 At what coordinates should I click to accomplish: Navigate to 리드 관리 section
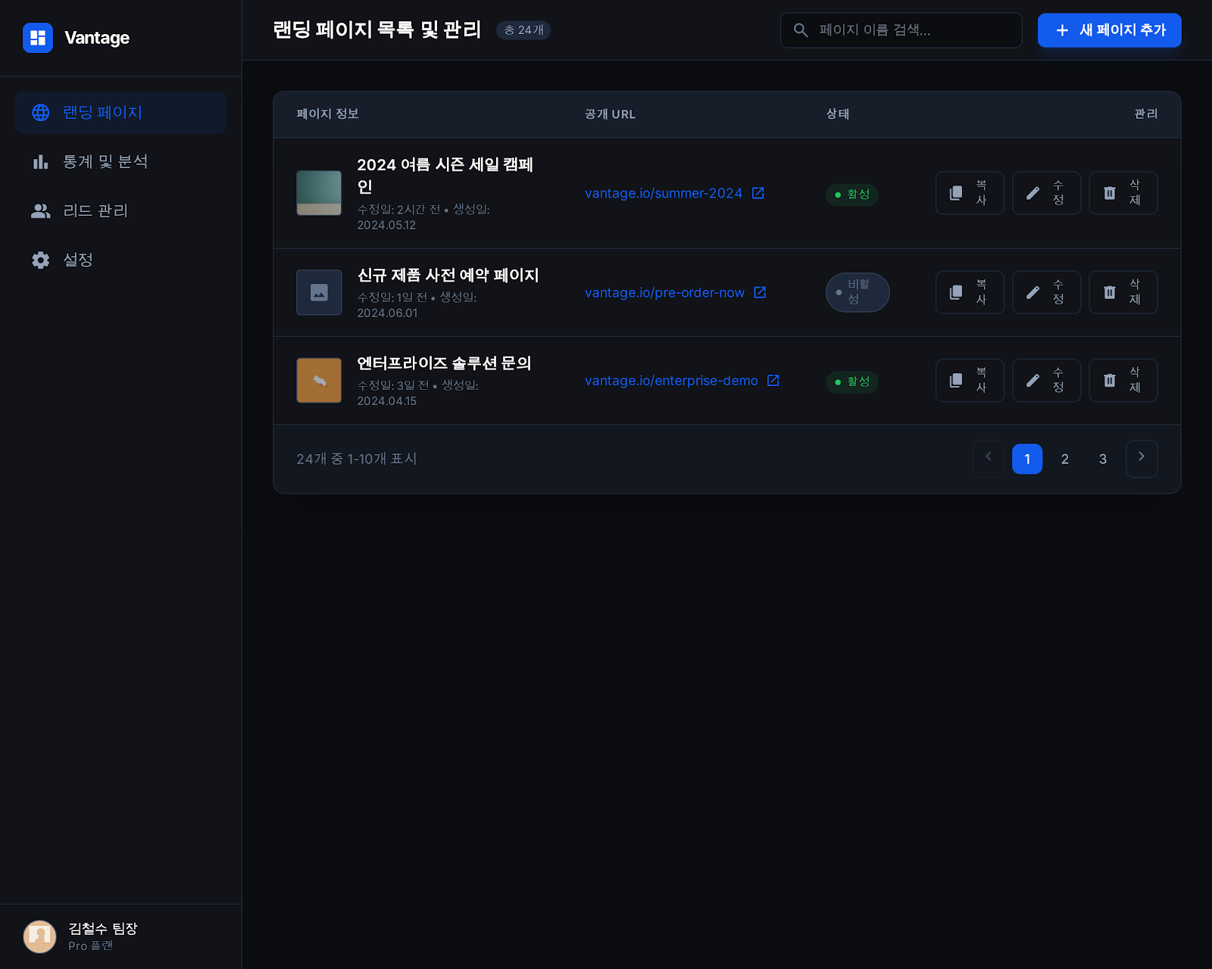point(95,210)
